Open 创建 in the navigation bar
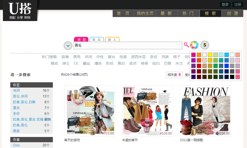247x148 pixels. point(232,13)
